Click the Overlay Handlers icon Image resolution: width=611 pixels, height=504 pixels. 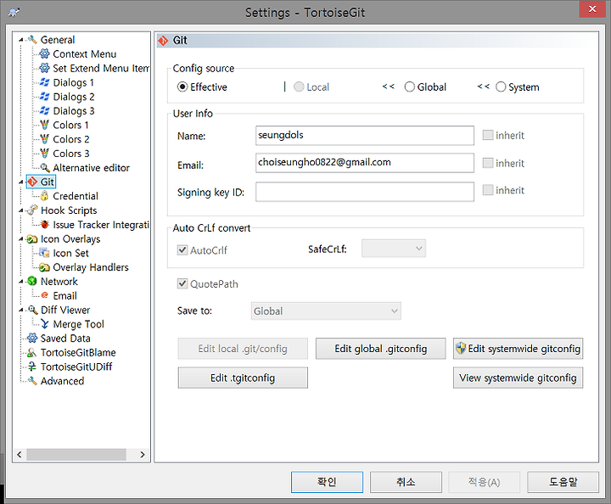(45, 267)
